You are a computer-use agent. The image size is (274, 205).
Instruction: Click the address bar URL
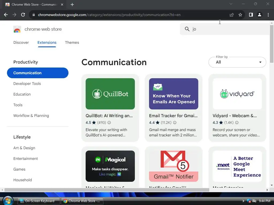pyautogui.click(x=109, y=15)
